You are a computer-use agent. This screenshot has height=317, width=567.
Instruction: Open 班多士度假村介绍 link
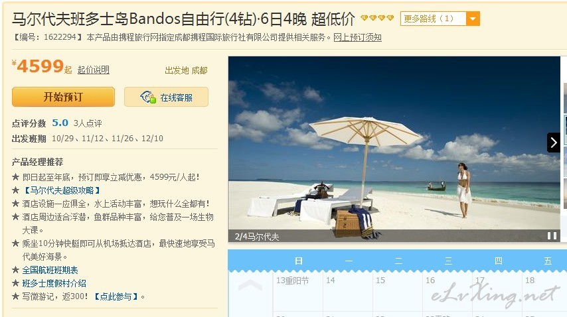pos(54,283)
